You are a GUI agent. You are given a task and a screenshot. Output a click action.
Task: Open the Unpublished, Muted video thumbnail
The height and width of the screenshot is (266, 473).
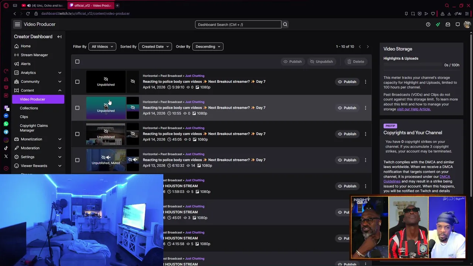(106, 160)
